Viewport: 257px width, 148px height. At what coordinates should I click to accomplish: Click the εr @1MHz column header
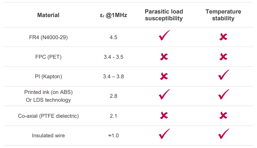(x=114, y=15)
